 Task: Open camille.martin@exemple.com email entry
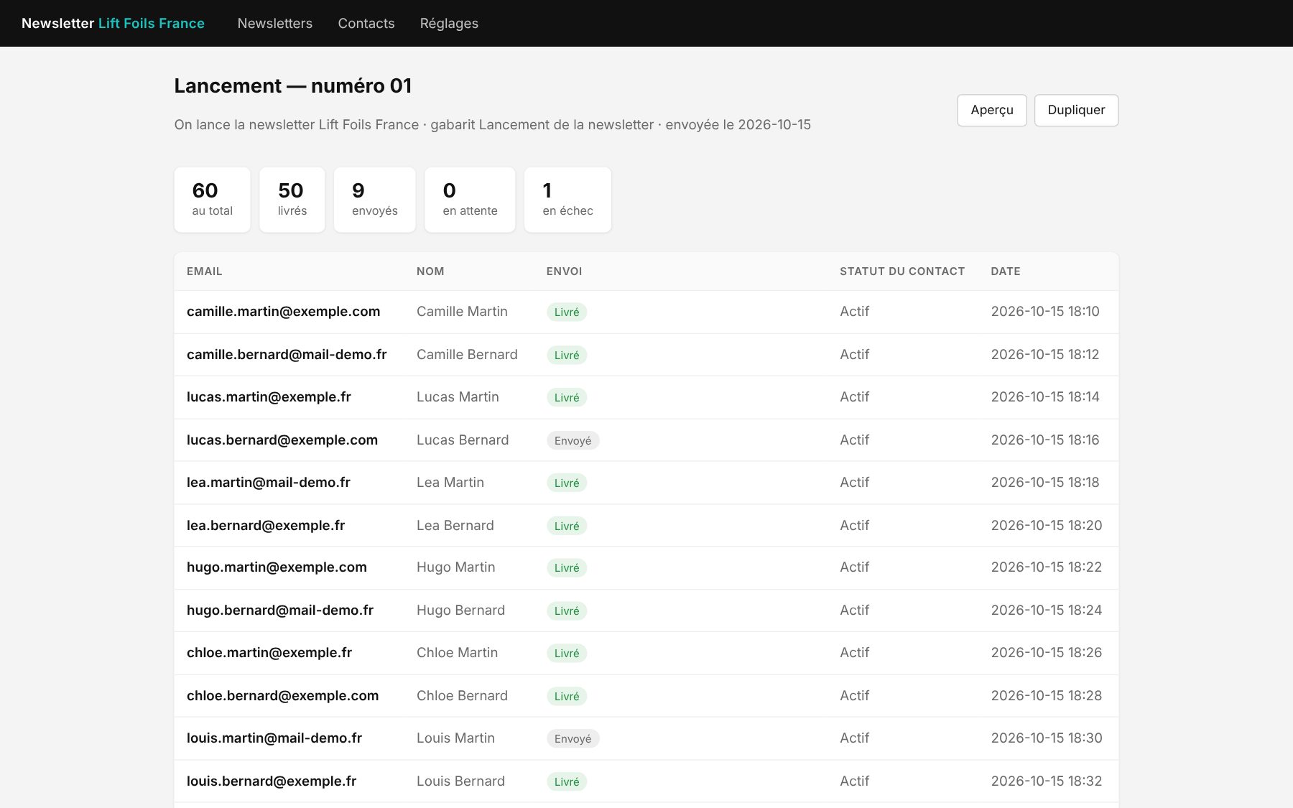[x=283, y=312]
